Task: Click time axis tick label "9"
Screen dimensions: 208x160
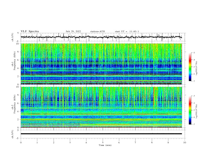Action: tap(168, 142)
